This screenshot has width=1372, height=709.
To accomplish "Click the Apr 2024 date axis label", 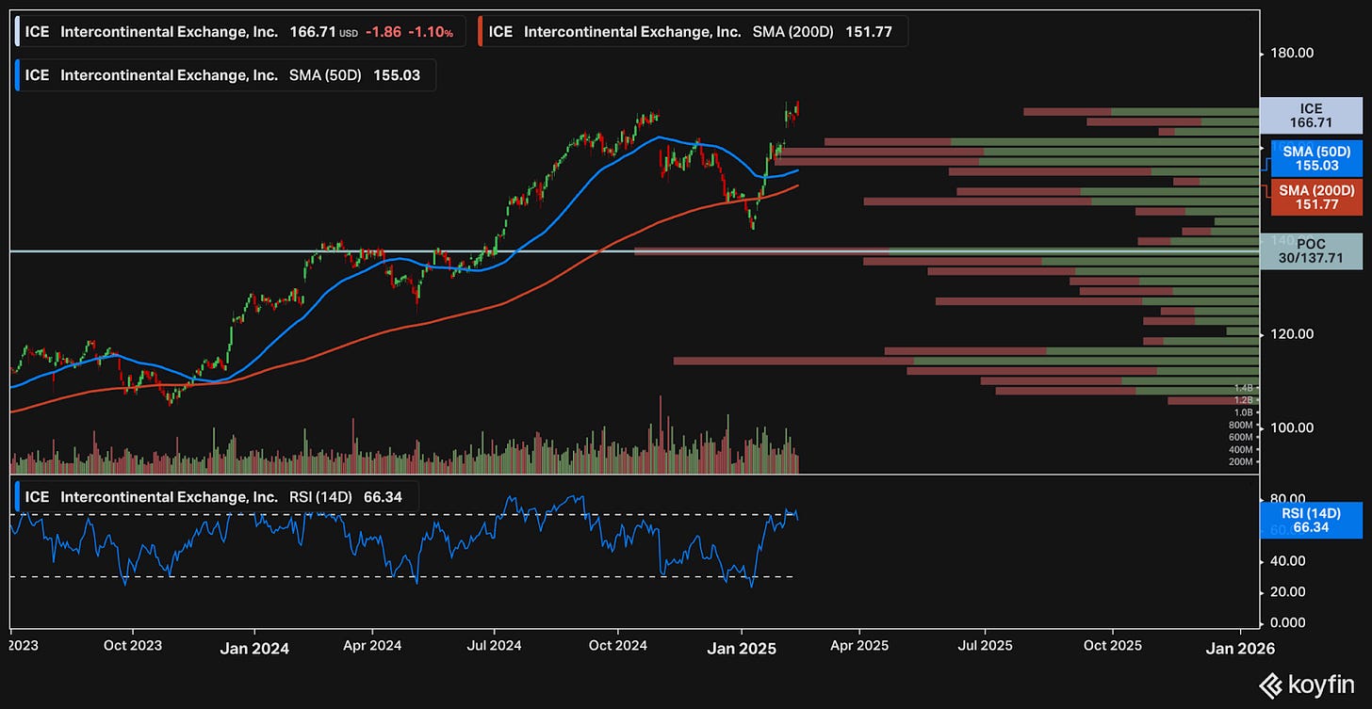I will pyautogui.click(x=373, y=647).
